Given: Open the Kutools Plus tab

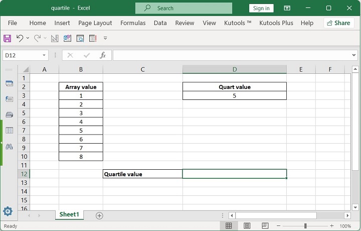Looking at the screenshot, I should pyautogui.click(x=276, y=23).
